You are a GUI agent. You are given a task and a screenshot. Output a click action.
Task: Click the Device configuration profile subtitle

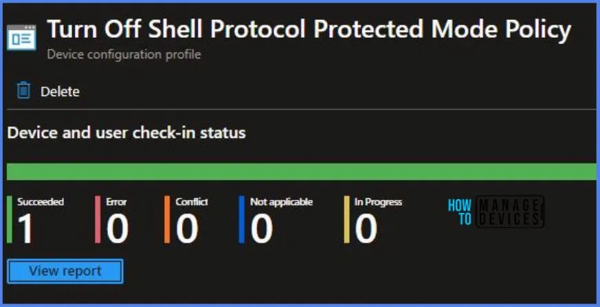(124, 54)
